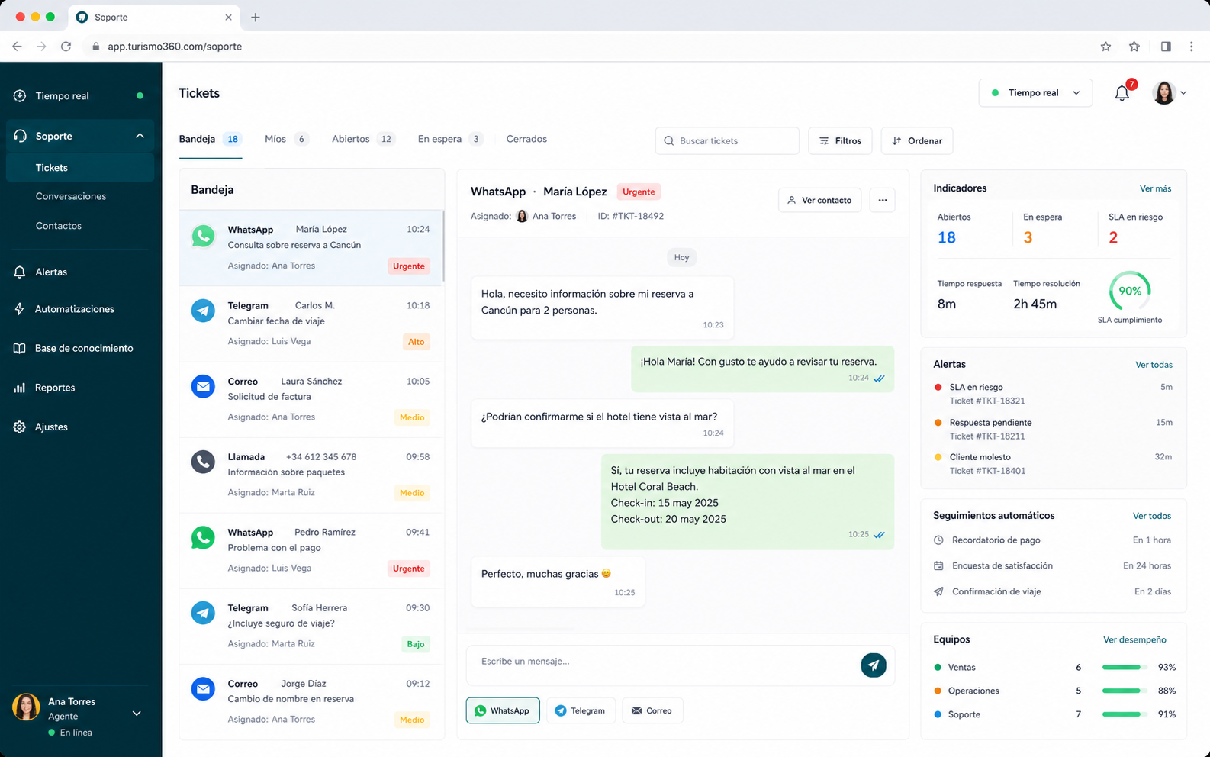Image resolution: width=1210 pixels, height=757 pixels.
Task: Click the Encuesta de satisfacción calendar icon
Action: pos(938,565)
